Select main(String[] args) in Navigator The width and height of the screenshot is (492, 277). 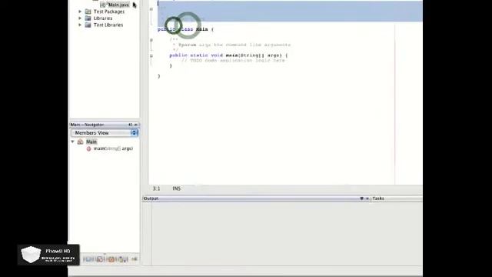point(113,149)
